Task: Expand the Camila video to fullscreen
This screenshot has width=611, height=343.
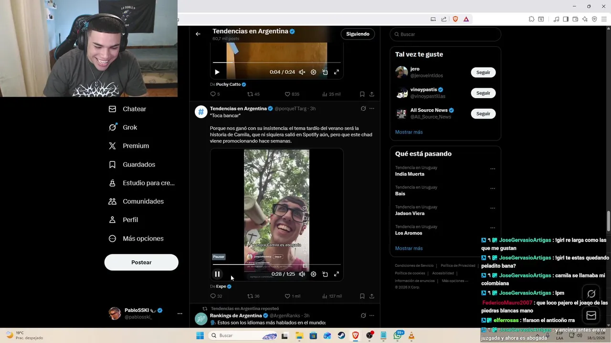Action: coord(337,274)
